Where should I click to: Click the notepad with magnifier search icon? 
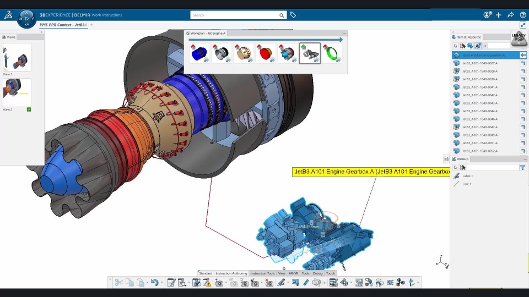pos(182,283)
